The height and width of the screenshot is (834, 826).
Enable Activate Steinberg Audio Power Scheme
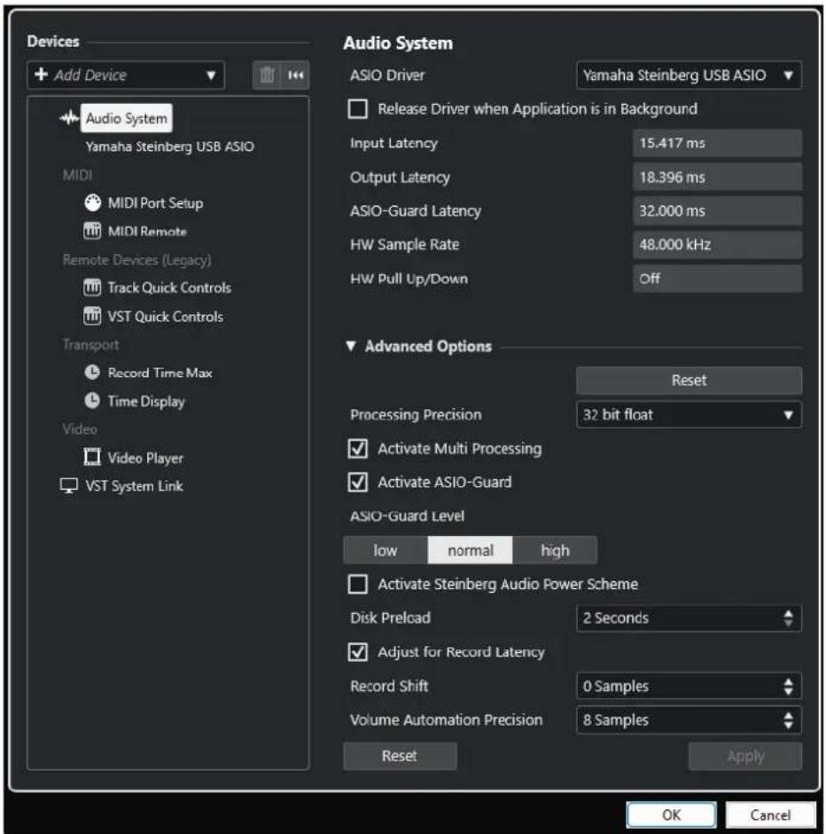(357, 584)
